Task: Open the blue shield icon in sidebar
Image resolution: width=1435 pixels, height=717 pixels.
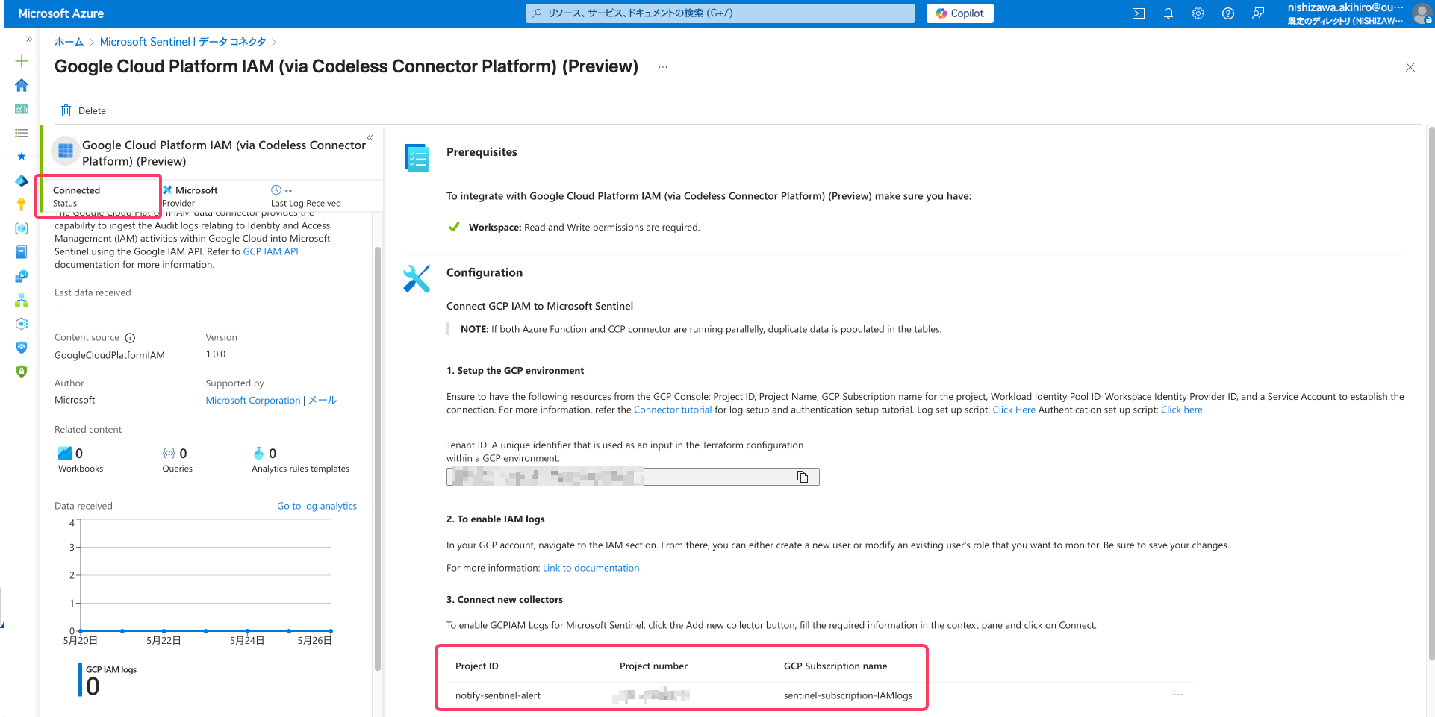Action: click(x=22, y=348)
